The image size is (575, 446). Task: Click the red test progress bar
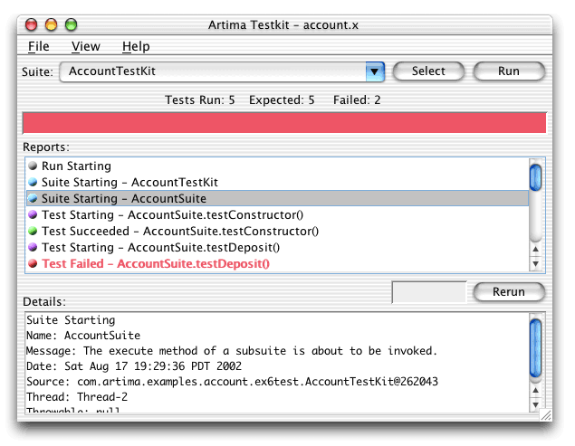(284, 123)
